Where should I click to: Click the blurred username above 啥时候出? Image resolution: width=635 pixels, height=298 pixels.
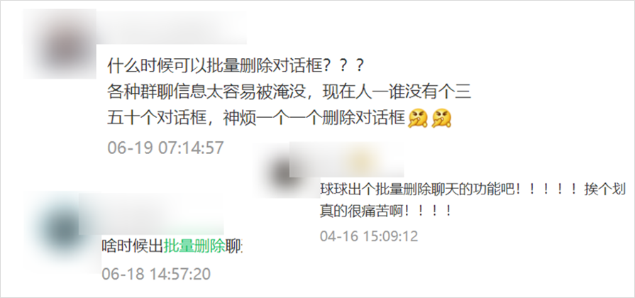pos(151,214)
